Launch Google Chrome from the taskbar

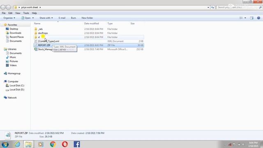click(53, 144)
